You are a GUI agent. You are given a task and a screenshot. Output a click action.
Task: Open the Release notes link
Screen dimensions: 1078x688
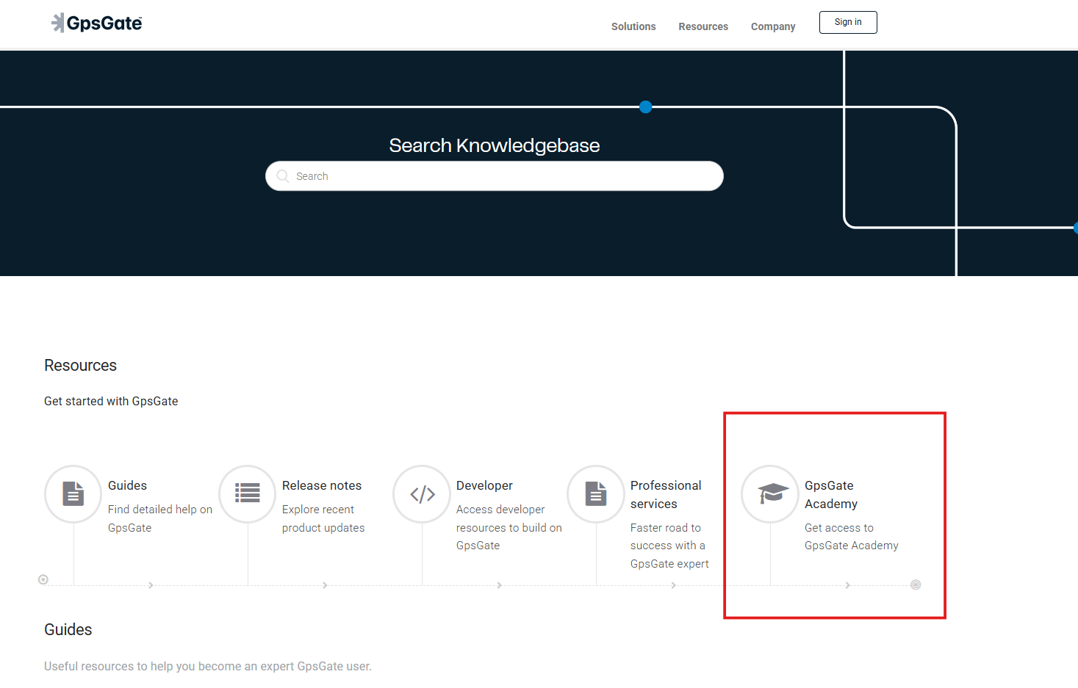[322, 485]
